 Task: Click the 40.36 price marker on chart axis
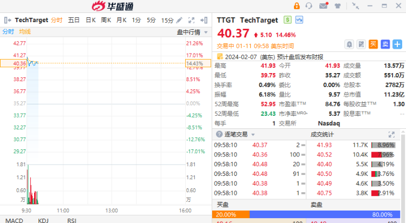point(13,63)
